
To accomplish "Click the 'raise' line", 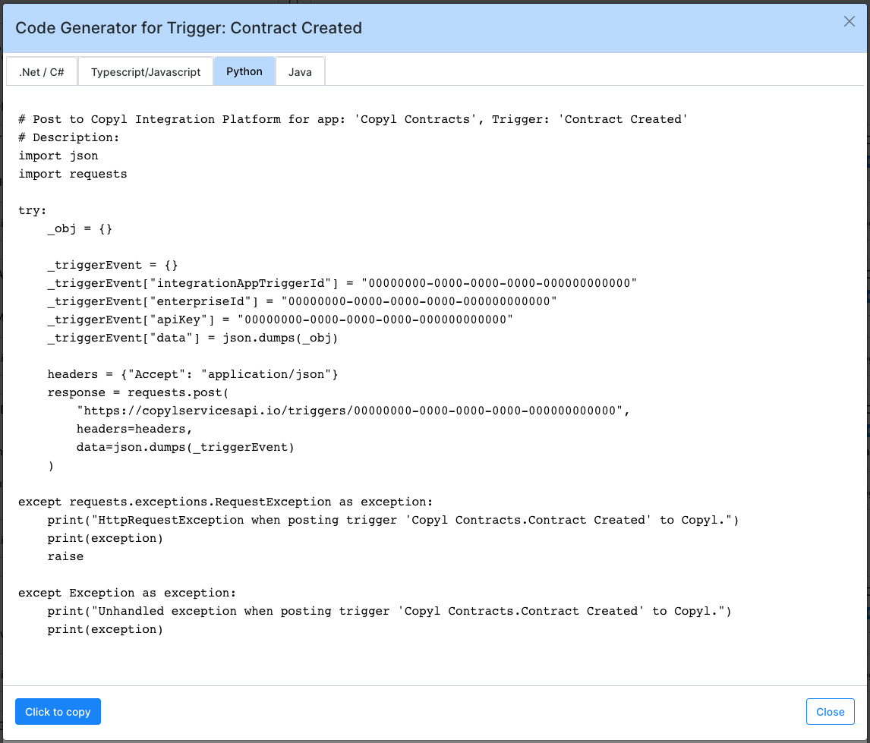I will point(65,557).
